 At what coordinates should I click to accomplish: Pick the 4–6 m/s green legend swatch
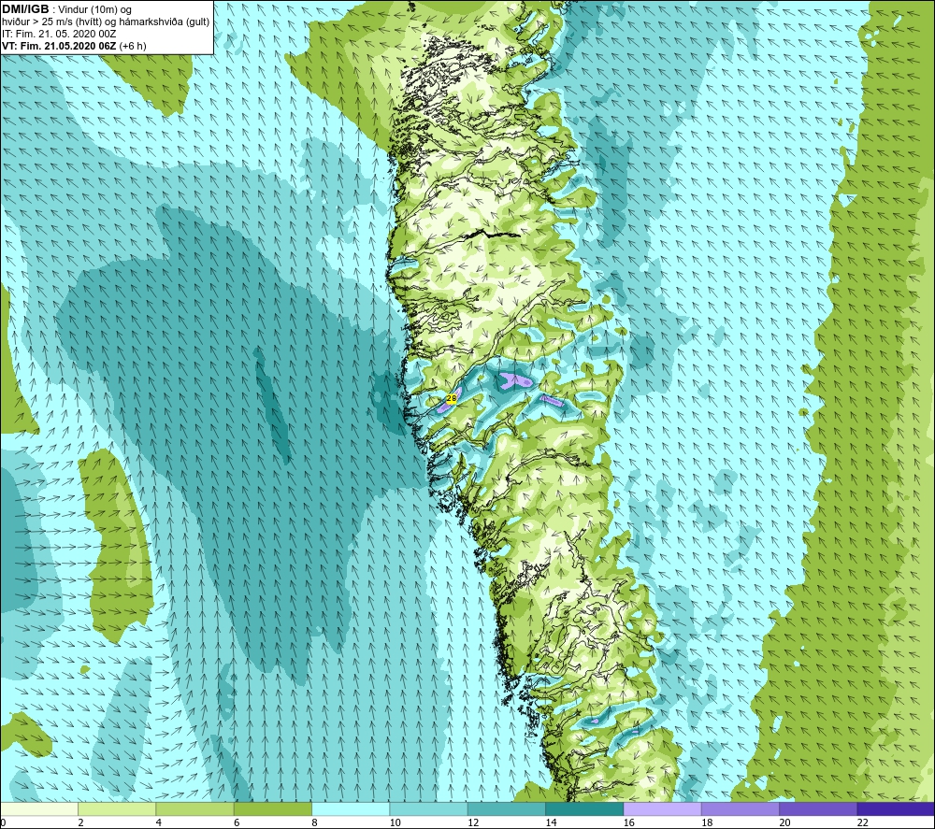(195, 808)
